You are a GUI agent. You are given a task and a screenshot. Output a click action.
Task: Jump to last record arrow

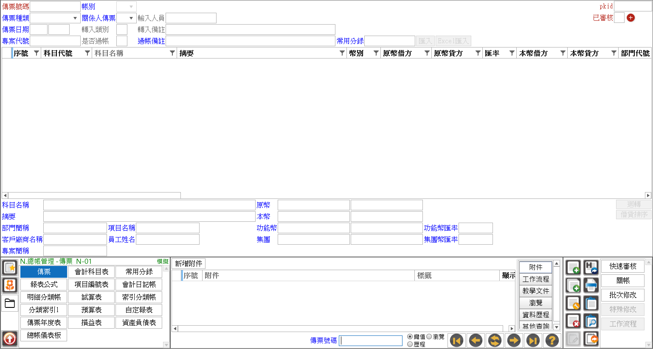[533, 340]
